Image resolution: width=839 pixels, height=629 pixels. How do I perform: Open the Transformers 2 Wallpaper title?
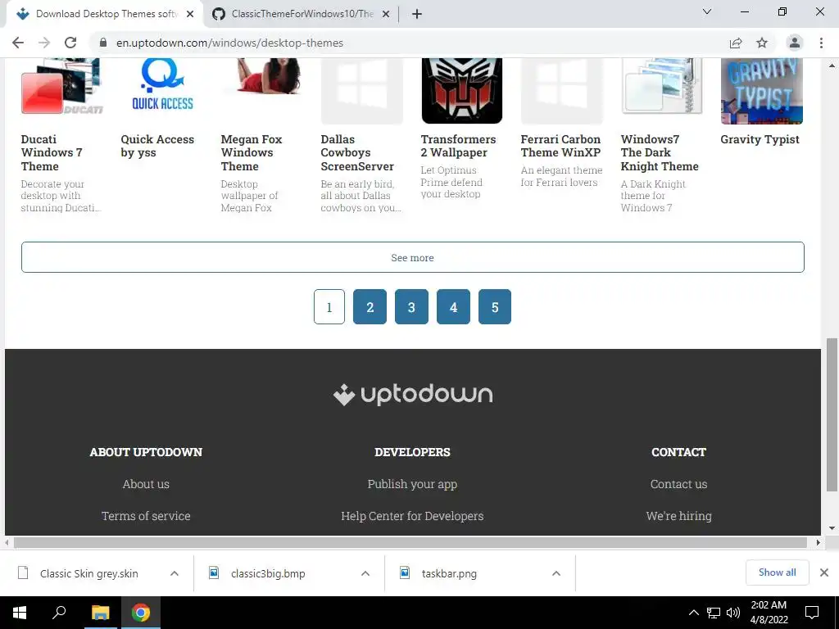point(458,146)
